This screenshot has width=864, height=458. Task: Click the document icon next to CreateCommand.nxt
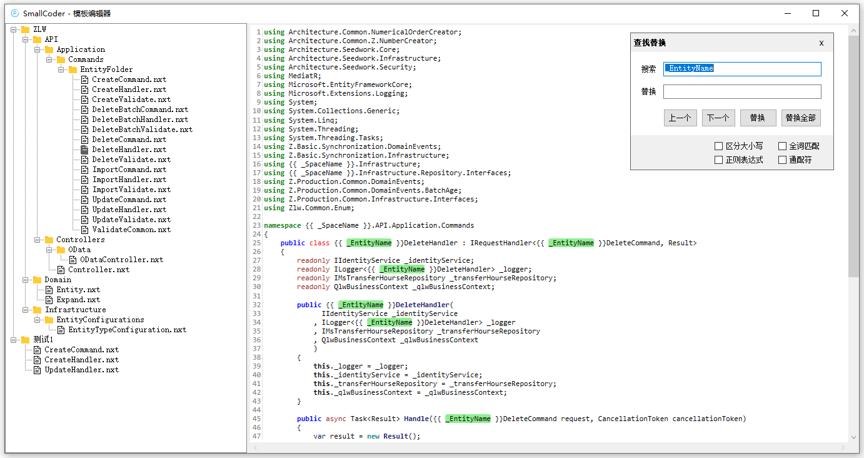tap(84, 79)
